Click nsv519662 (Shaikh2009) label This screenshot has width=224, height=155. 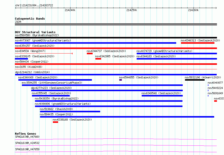pyautogui.click(x=56, y=109)
